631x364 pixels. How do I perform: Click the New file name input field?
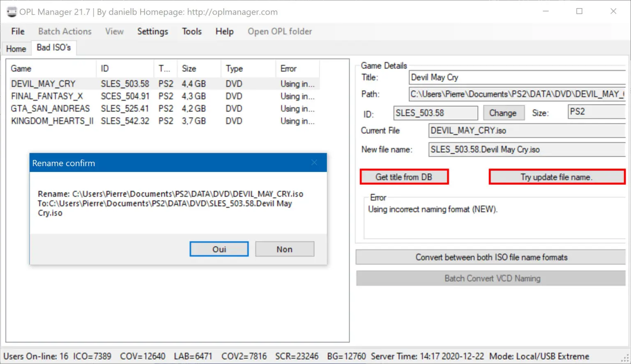(526, 150)
